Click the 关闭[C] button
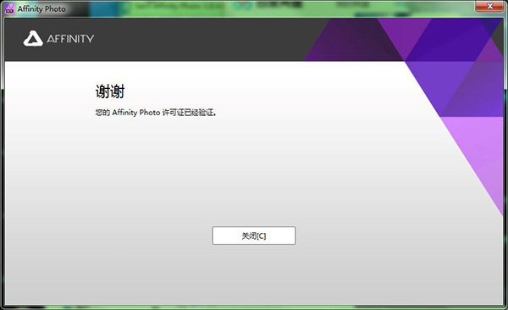 [254, 235]
